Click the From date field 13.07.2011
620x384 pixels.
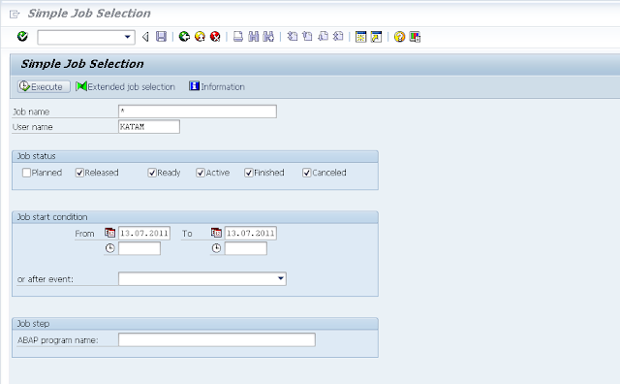click(144, 233)
